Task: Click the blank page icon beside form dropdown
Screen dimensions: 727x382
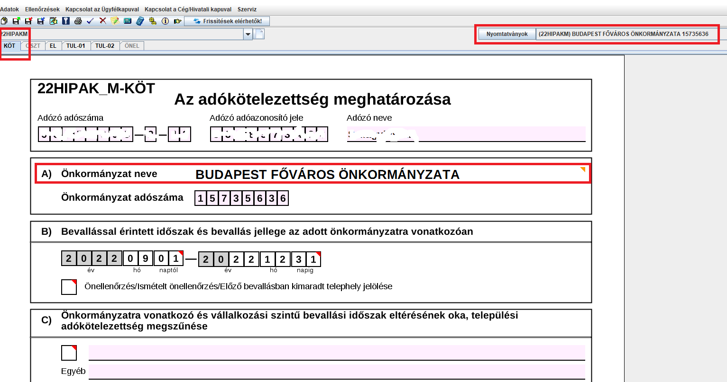Action: [259, 34]
